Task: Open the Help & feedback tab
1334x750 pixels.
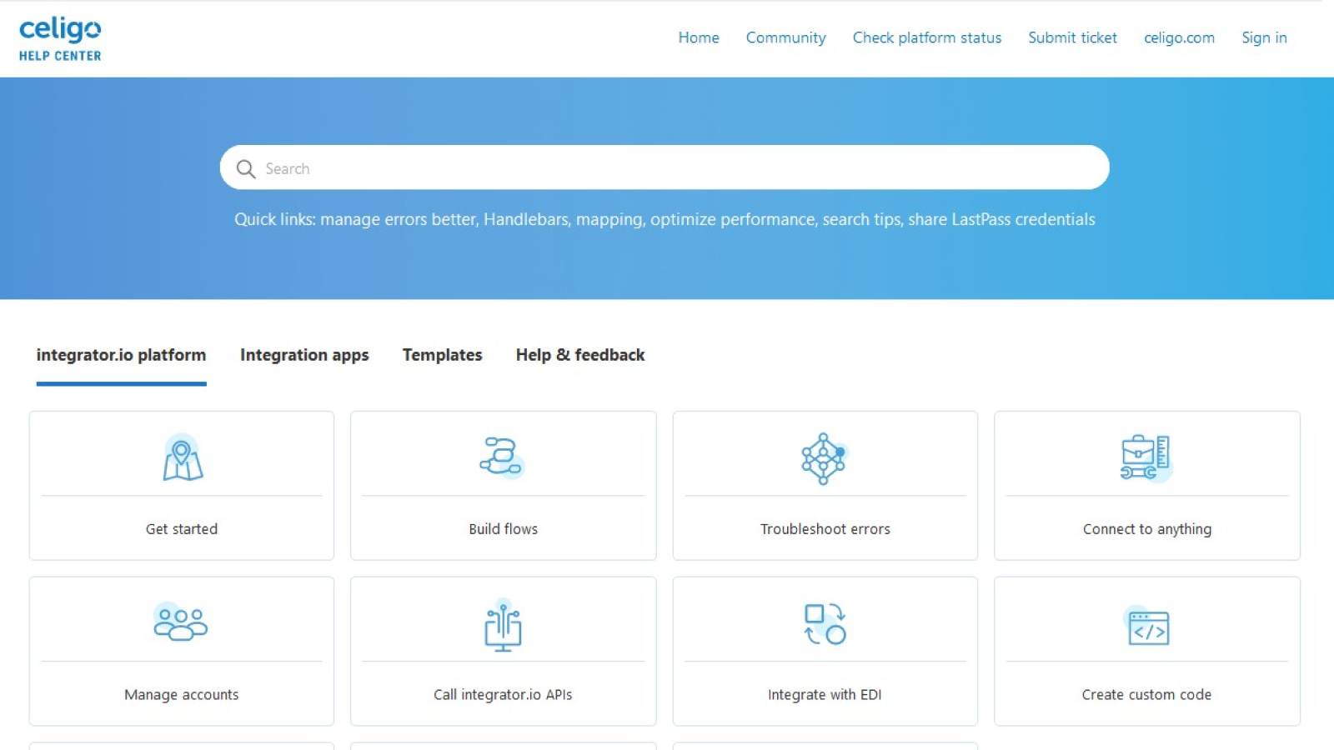Action: pyautogui.click(x=580, y=355)
